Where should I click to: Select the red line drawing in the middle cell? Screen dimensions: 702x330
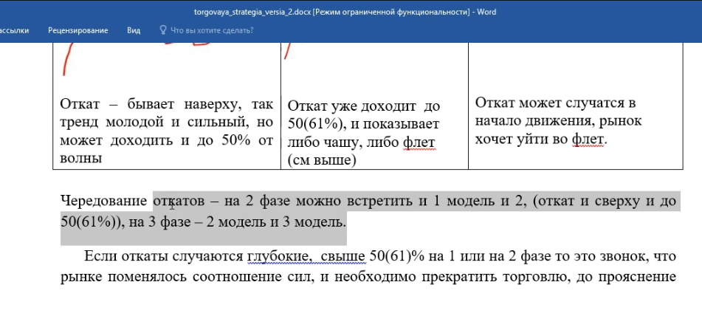pos(287,51)
